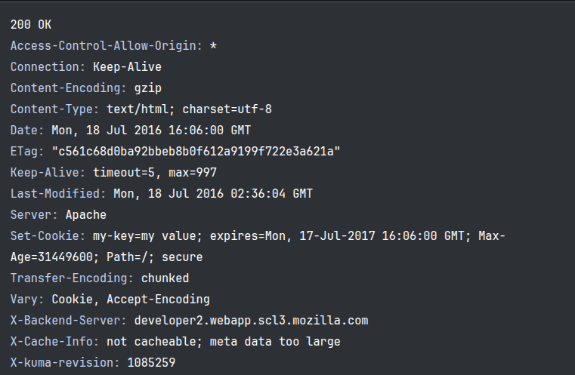Click the Vary header's Cookie, Accept-Encoding value
The image size is (575, 375).
coord(131,300)
